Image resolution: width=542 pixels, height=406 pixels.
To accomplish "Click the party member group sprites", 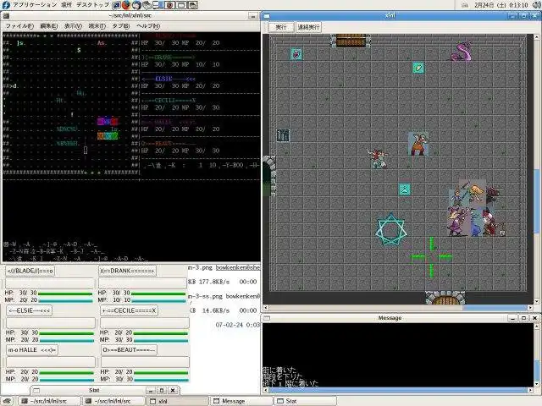I will pyautogui.click(x=476, y=209).
